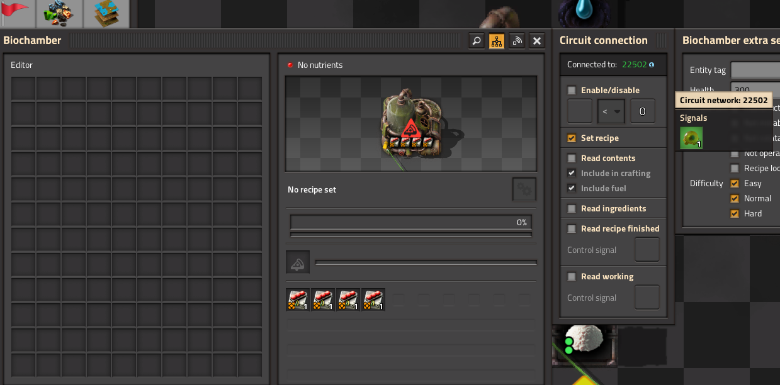This screenshot has height=385, width=780.
Task: Click the "Difficulty" label
Action: [706, 183]
